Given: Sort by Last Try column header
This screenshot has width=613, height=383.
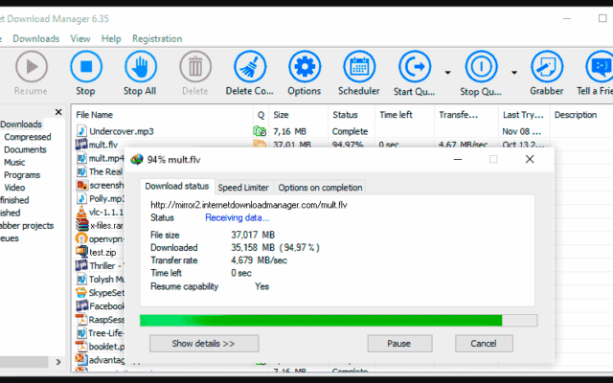Looking at the screenshot, I should click(524, 115).
